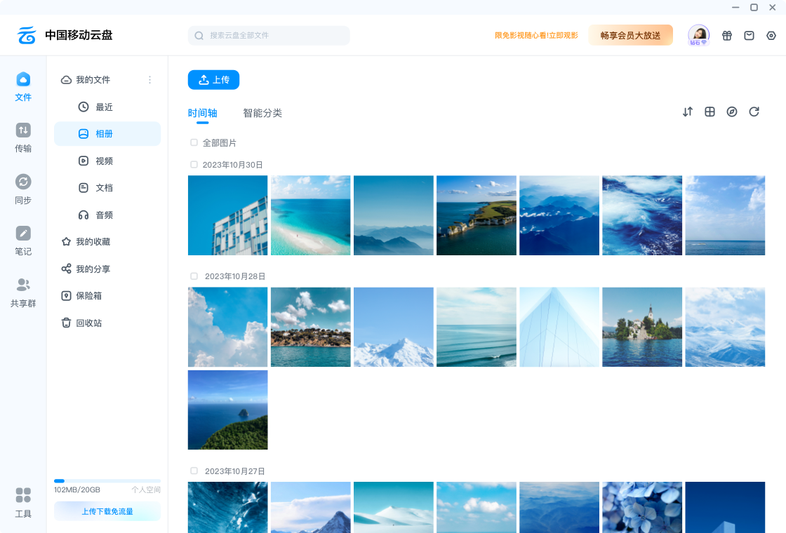Open the mail messages icon
This screenshot has height=533, width=786.
[x=749, y=36]
